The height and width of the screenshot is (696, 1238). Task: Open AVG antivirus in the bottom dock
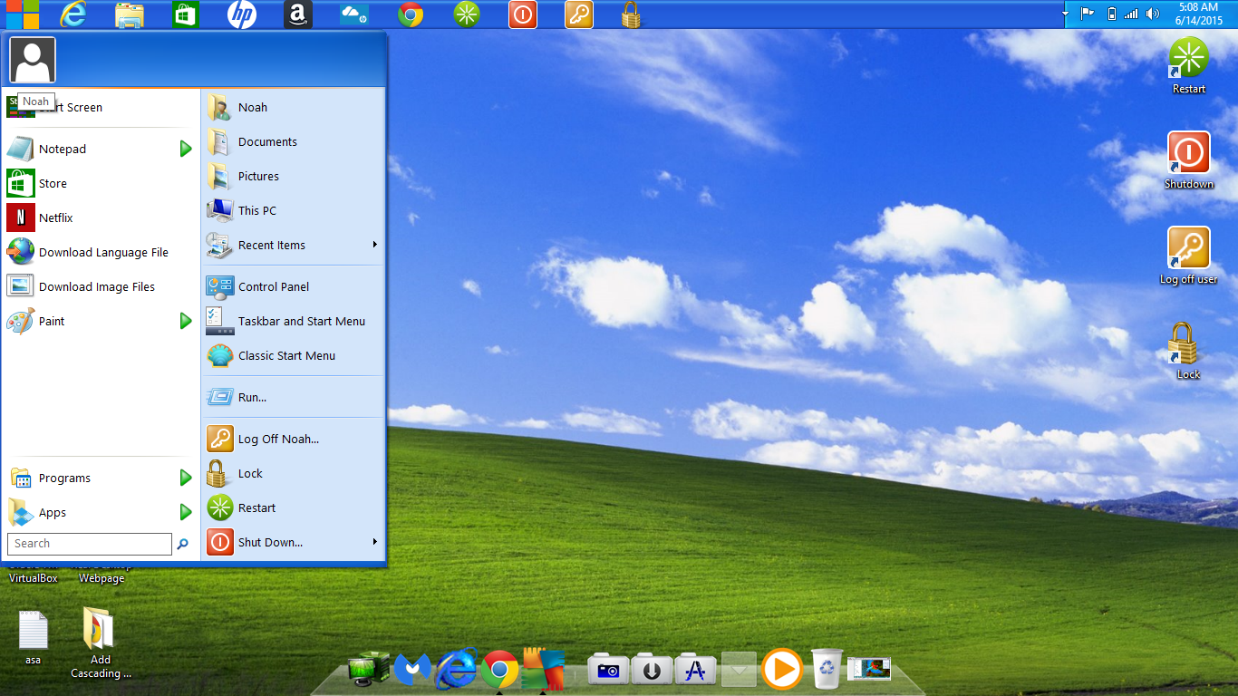543,669
